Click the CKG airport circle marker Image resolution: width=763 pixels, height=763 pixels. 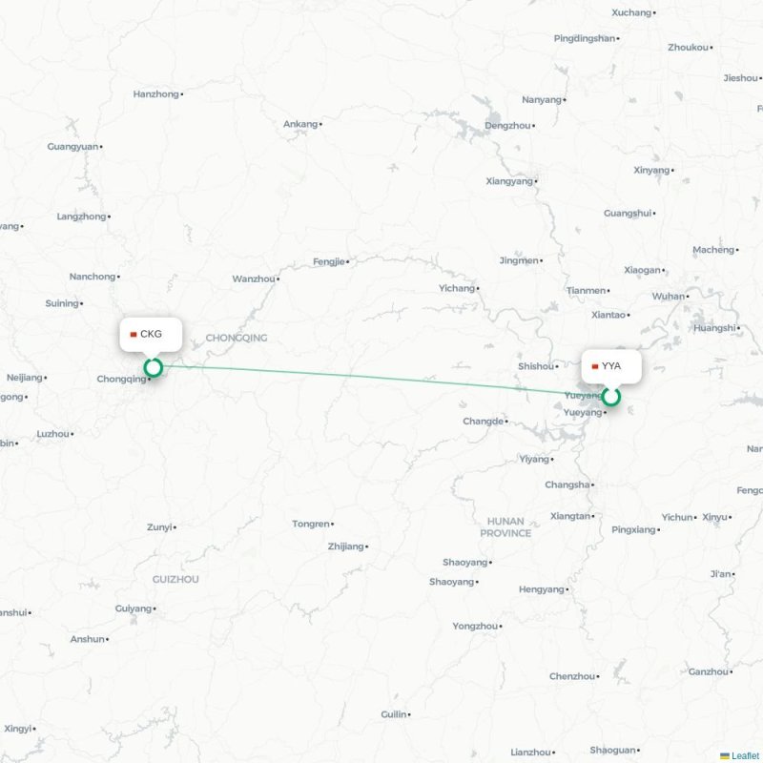[154, 367]
